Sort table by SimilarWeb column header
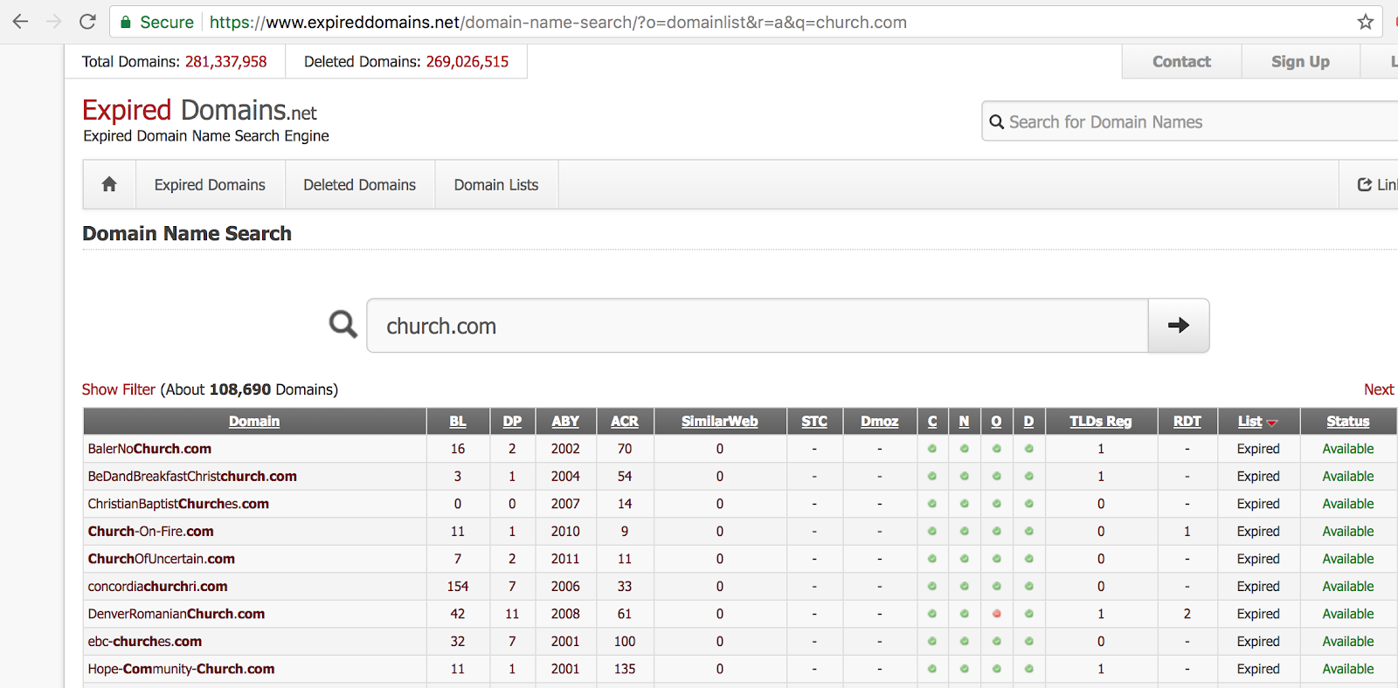Image resolution: width=1398 pixels, height=688 pixels. tap(720, 422)
